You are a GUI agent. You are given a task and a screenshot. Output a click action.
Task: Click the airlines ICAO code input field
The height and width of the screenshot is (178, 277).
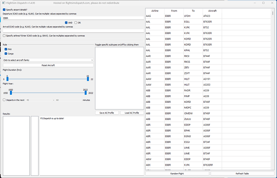tap(73, 40)
